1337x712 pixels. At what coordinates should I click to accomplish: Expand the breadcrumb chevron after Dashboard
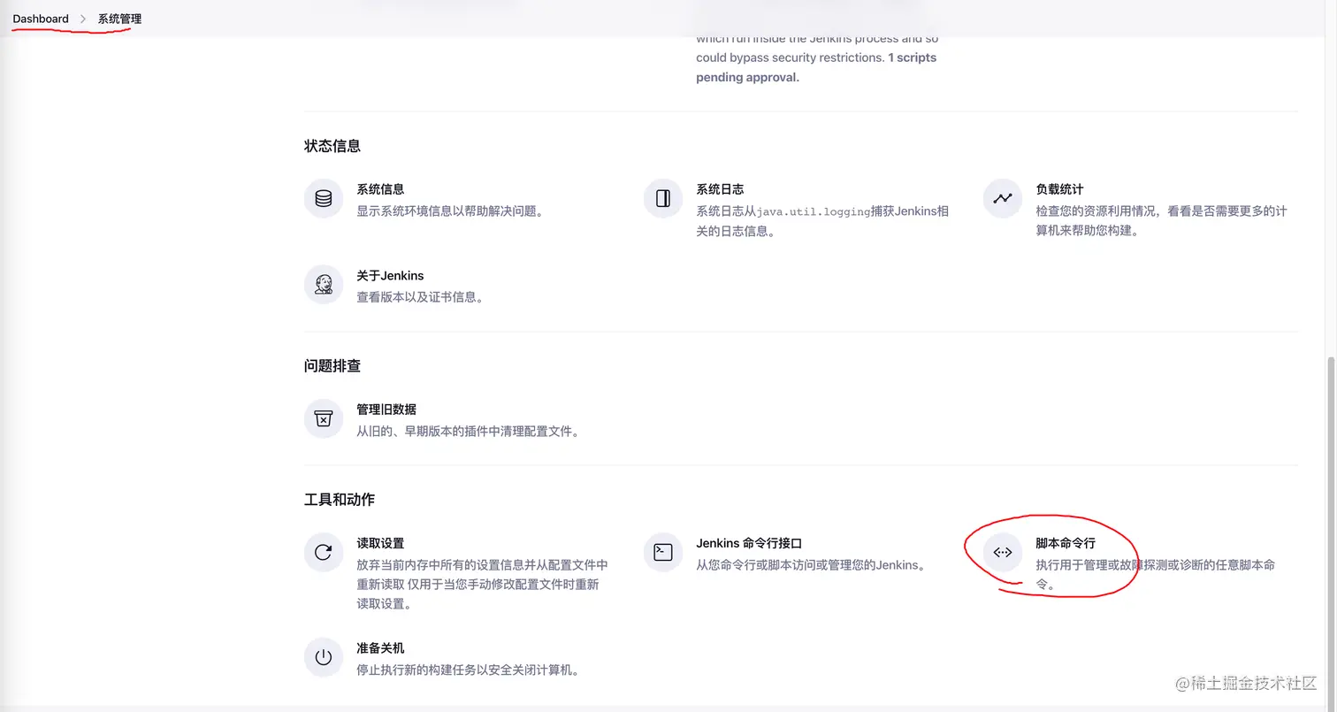pos(83,19)
